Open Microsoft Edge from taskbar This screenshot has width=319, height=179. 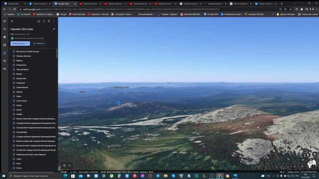[x=65, y=176]
